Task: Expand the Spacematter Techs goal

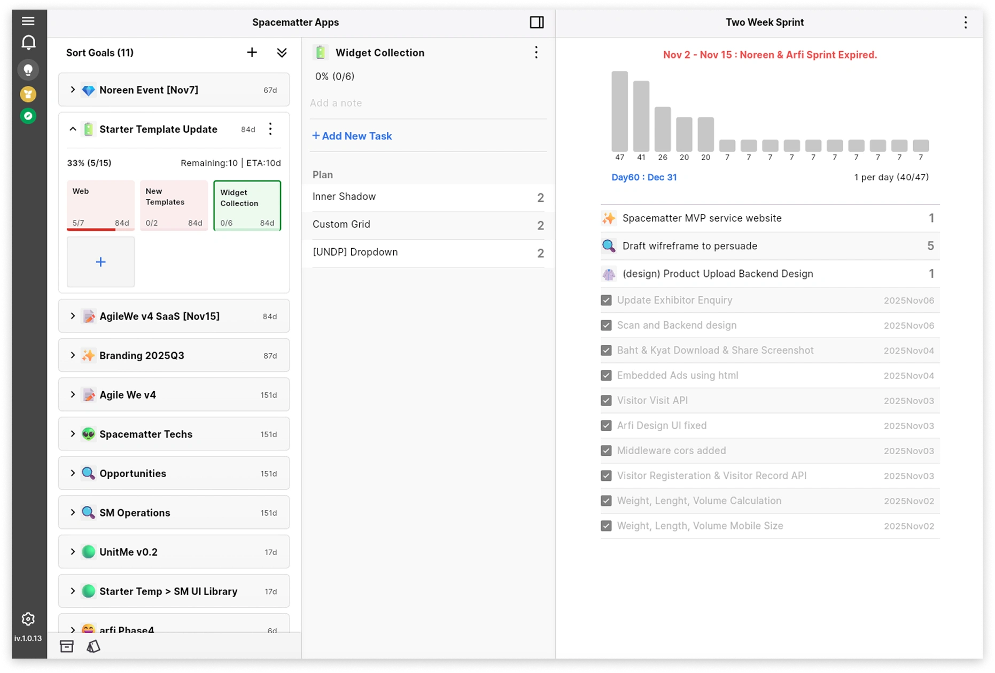Action: 73,434
